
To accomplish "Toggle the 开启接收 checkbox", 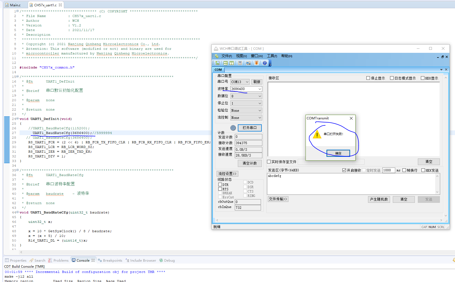I will pyautogui.click(x=344, y=170).
